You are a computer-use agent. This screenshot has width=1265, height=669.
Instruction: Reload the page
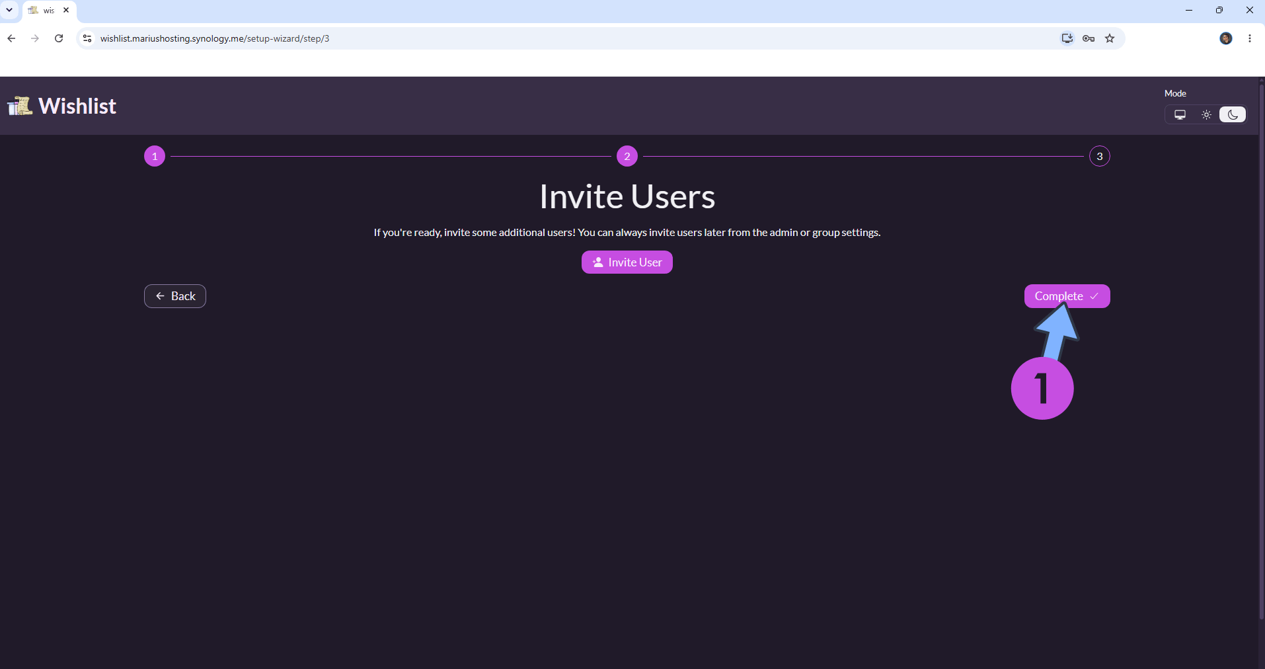pyautogui.click(x=59, y=38)
